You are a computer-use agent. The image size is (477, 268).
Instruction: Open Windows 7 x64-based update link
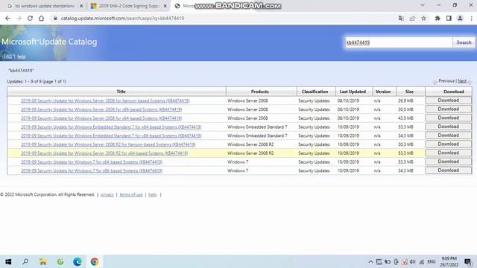92,162
